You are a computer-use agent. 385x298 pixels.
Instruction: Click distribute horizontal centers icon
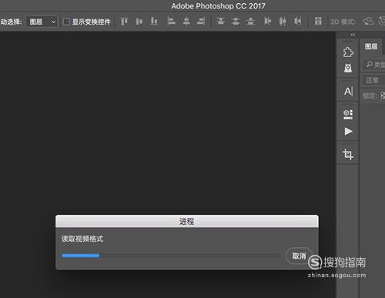click(283, 22)
